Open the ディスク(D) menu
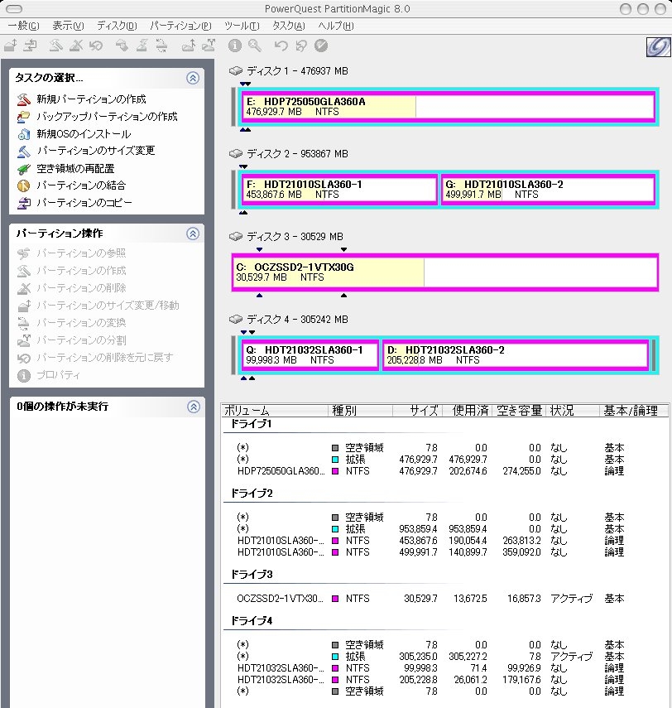 [x=117, y=26]
